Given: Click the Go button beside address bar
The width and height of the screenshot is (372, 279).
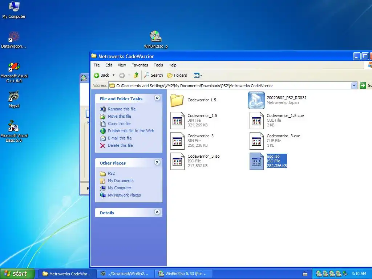Looking at the screenshot, I should [365, 85].
